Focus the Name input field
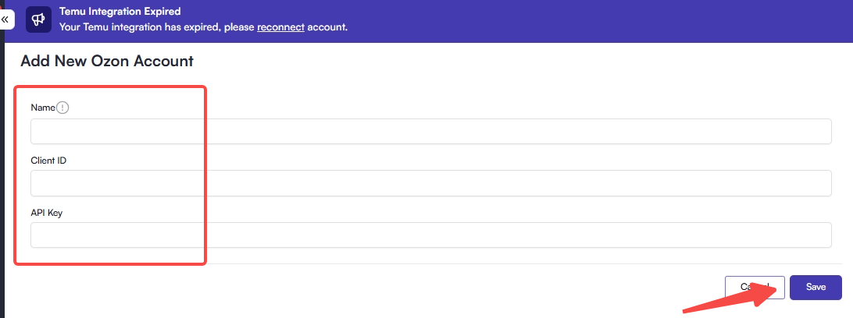This screenshot has width=853, height=318. tap(430, 132)
